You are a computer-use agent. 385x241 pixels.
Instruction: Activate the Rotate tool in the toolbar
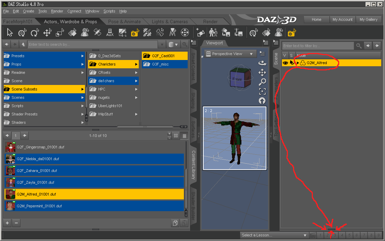(35, 32)
